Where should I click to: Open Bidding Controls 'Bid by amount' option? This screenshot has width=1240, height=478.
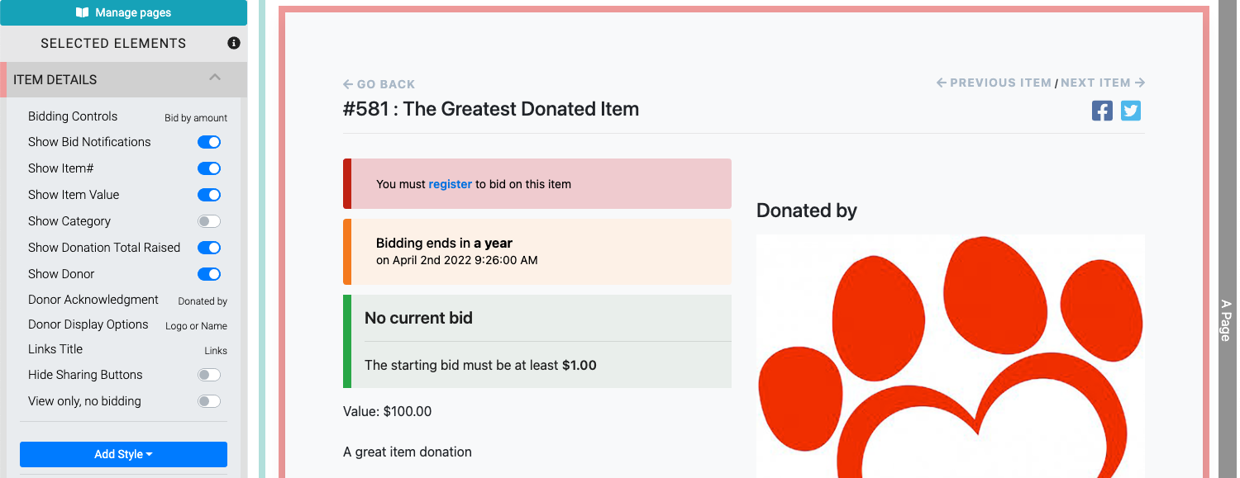coord(196,118)
